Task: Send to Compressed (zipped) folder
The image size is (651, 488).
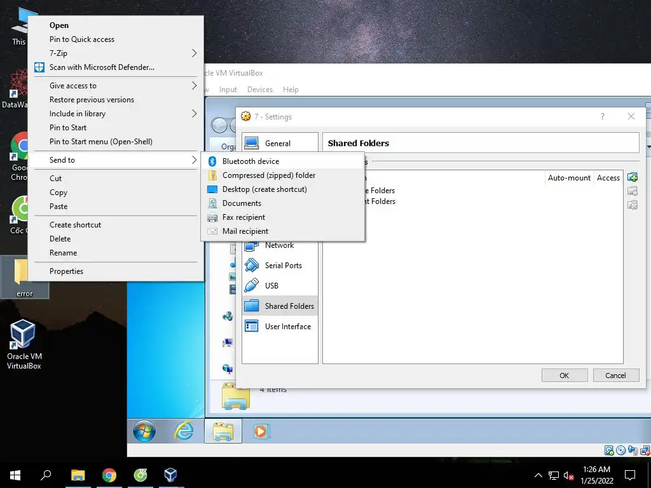Action: coord(283,175)
